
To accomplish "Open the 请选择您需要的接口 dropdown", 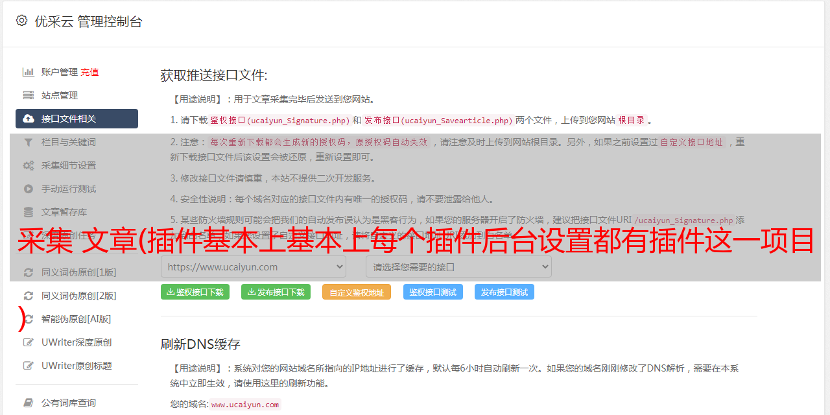I will point(458,267).
